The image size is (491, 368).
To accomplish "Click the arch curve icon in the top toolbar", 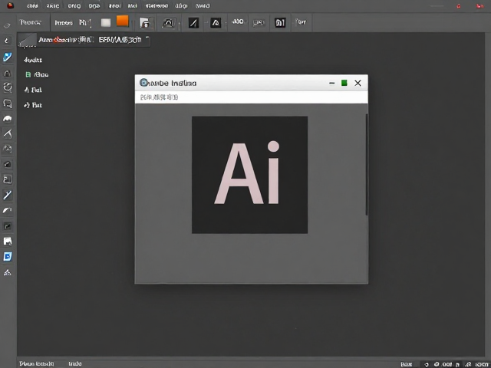I will pyautogui.click(x=169, y=22).
